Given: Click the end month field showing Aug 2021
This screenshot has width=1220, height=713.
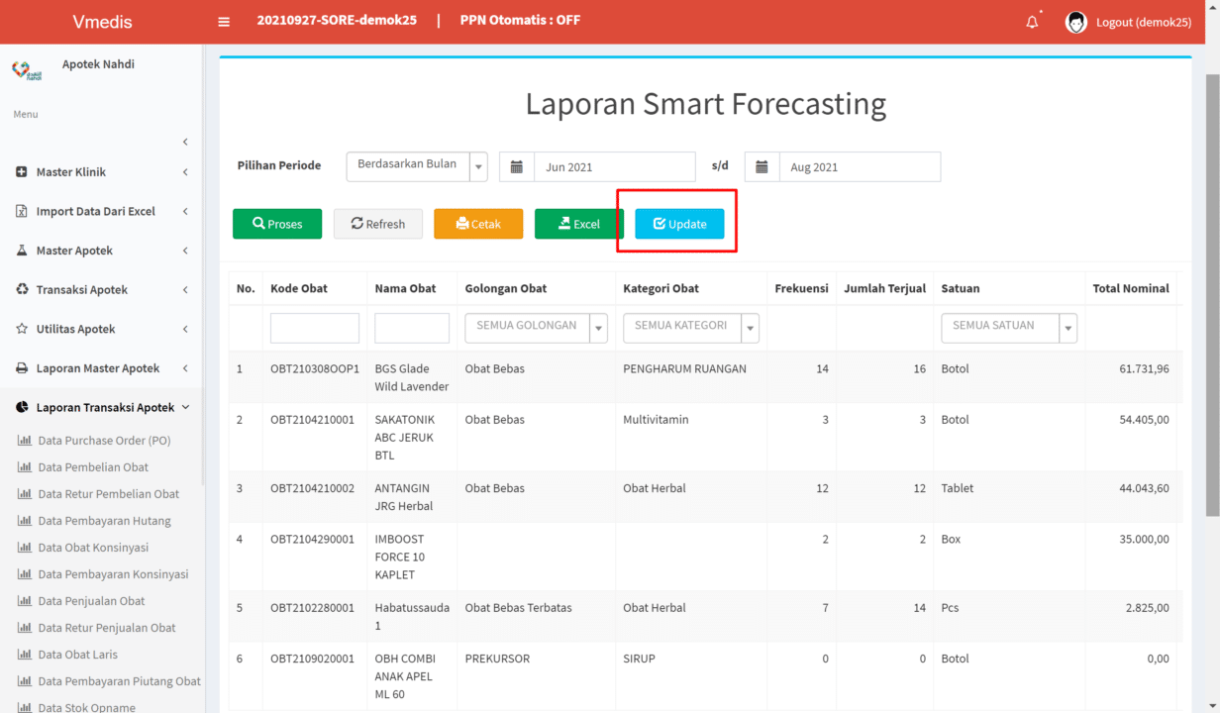Looking at the screenshot, I should click(861, 167).
